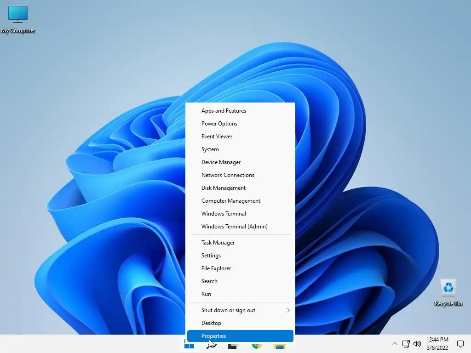Select Power Options from the menu

point(240,124)
